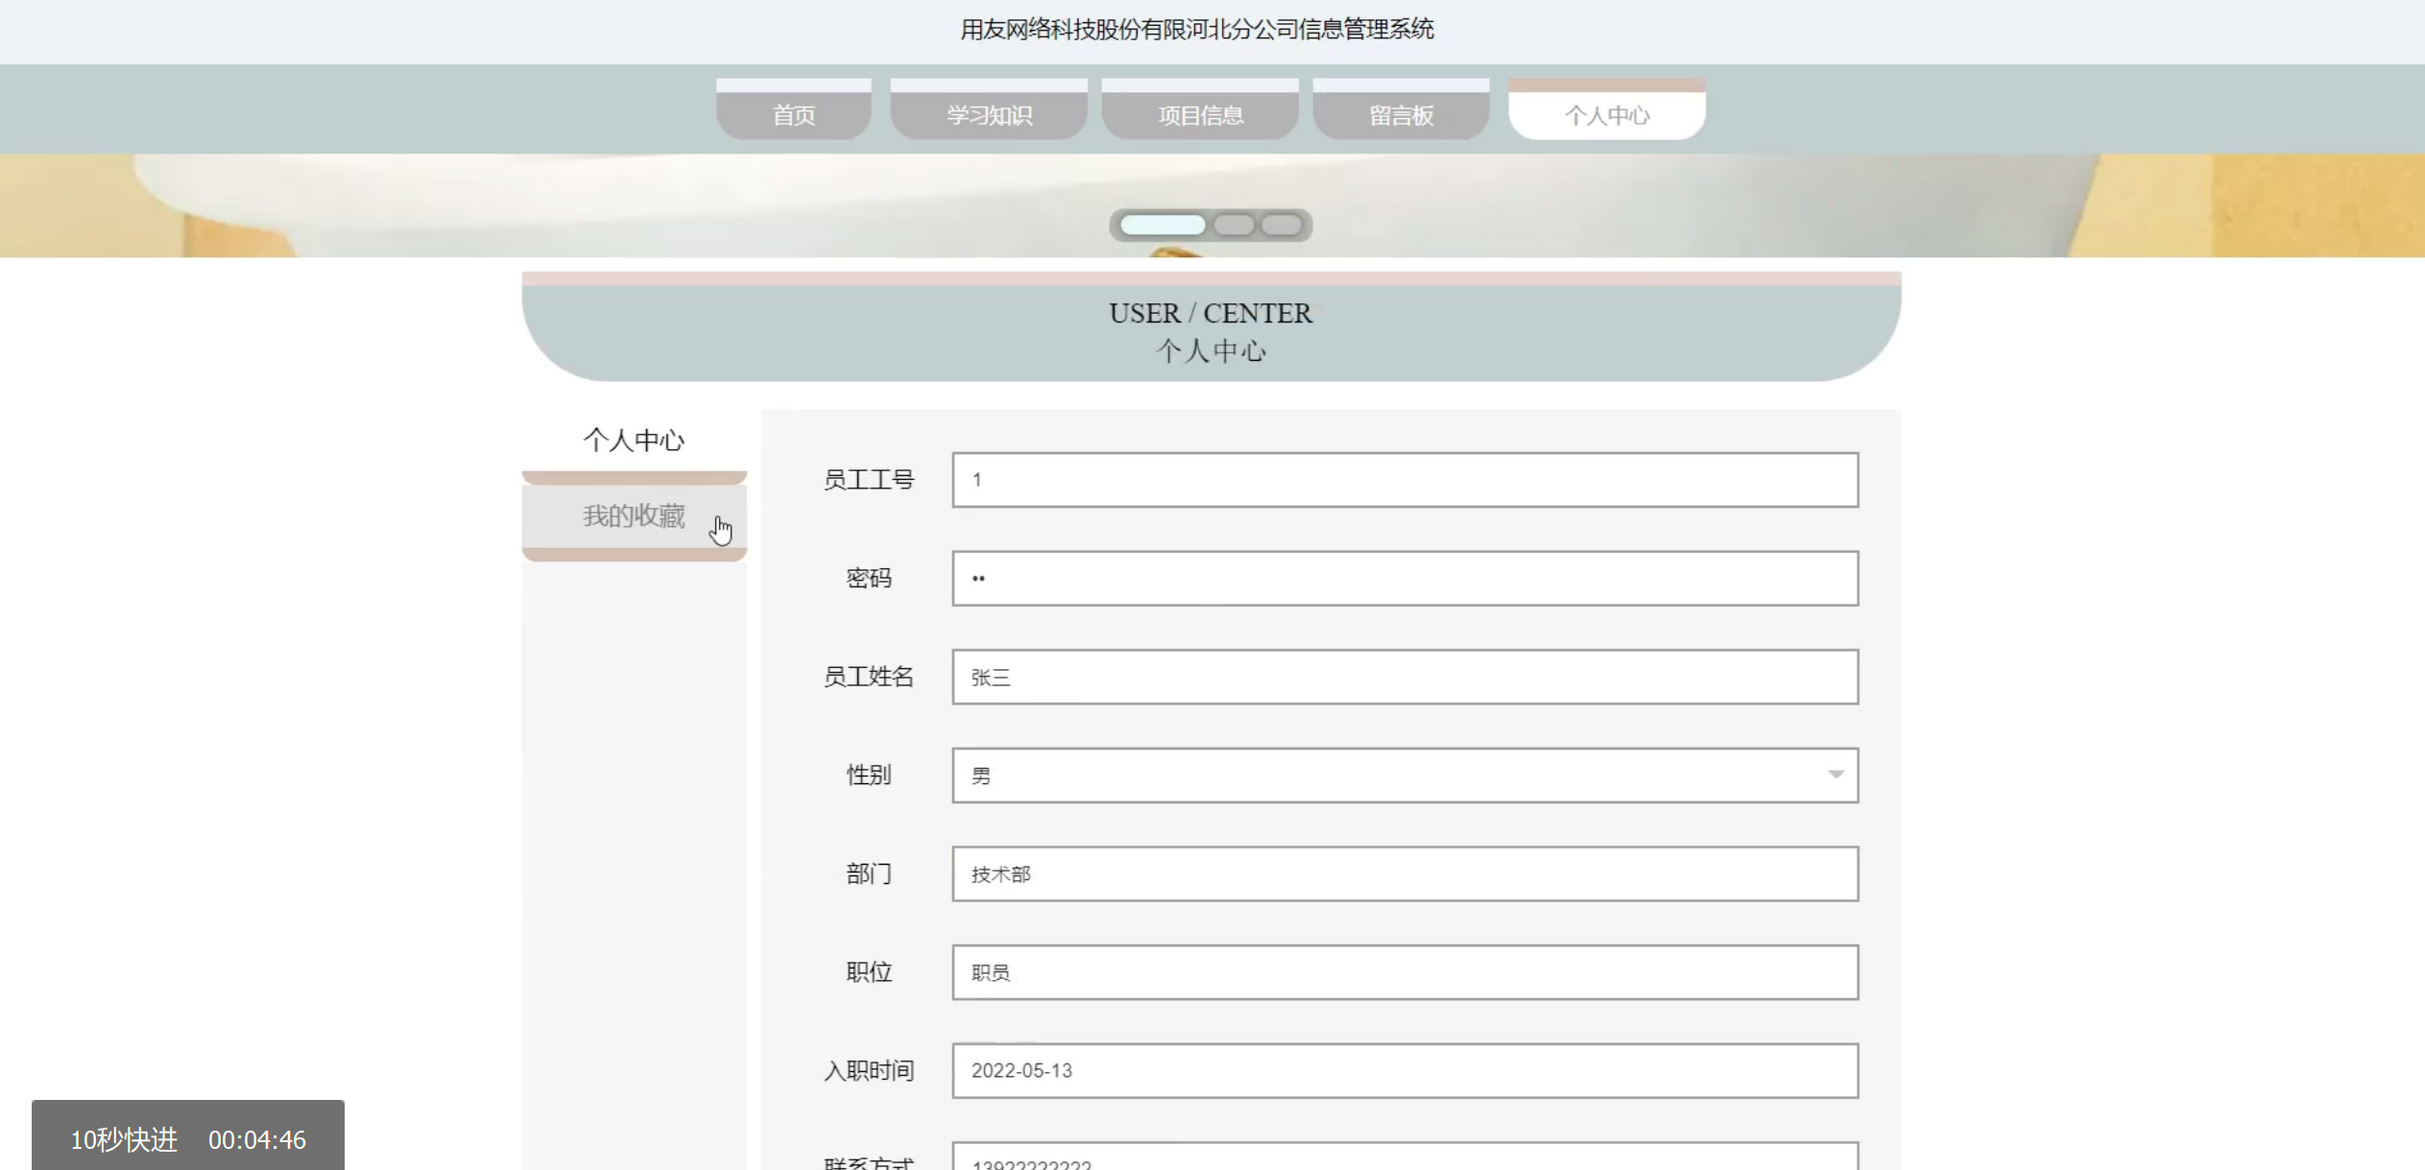Jump to the third carousel slide dot
The height and width of the screenshot is (1170, 2425).
tap(1281, 225)
